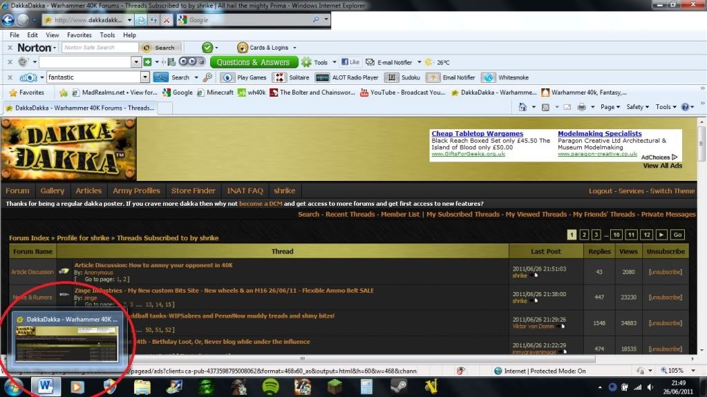Screen dimensions: 707x397
Task: Click the ALOT blue Search magnifier button
Action: 160,77
